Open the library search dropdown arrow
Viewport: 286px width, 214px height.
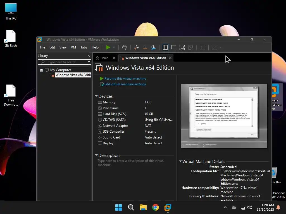coord(89,62)
